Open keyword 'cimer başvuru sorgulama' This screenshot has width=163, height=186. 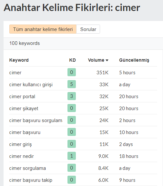[36, 120]
